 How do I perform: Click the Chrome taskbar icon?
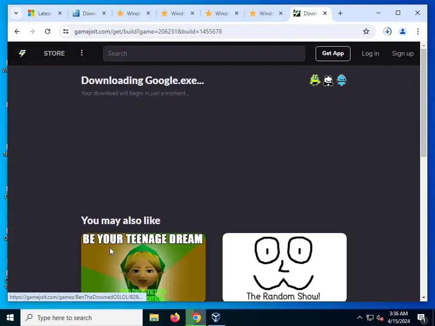click(196, 318)
